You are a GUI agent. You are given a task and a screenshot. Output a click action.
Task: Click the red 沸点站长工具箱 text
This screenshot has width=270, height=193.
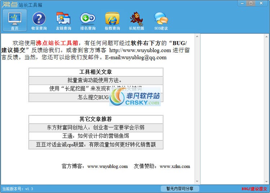(x=57, y=43)
